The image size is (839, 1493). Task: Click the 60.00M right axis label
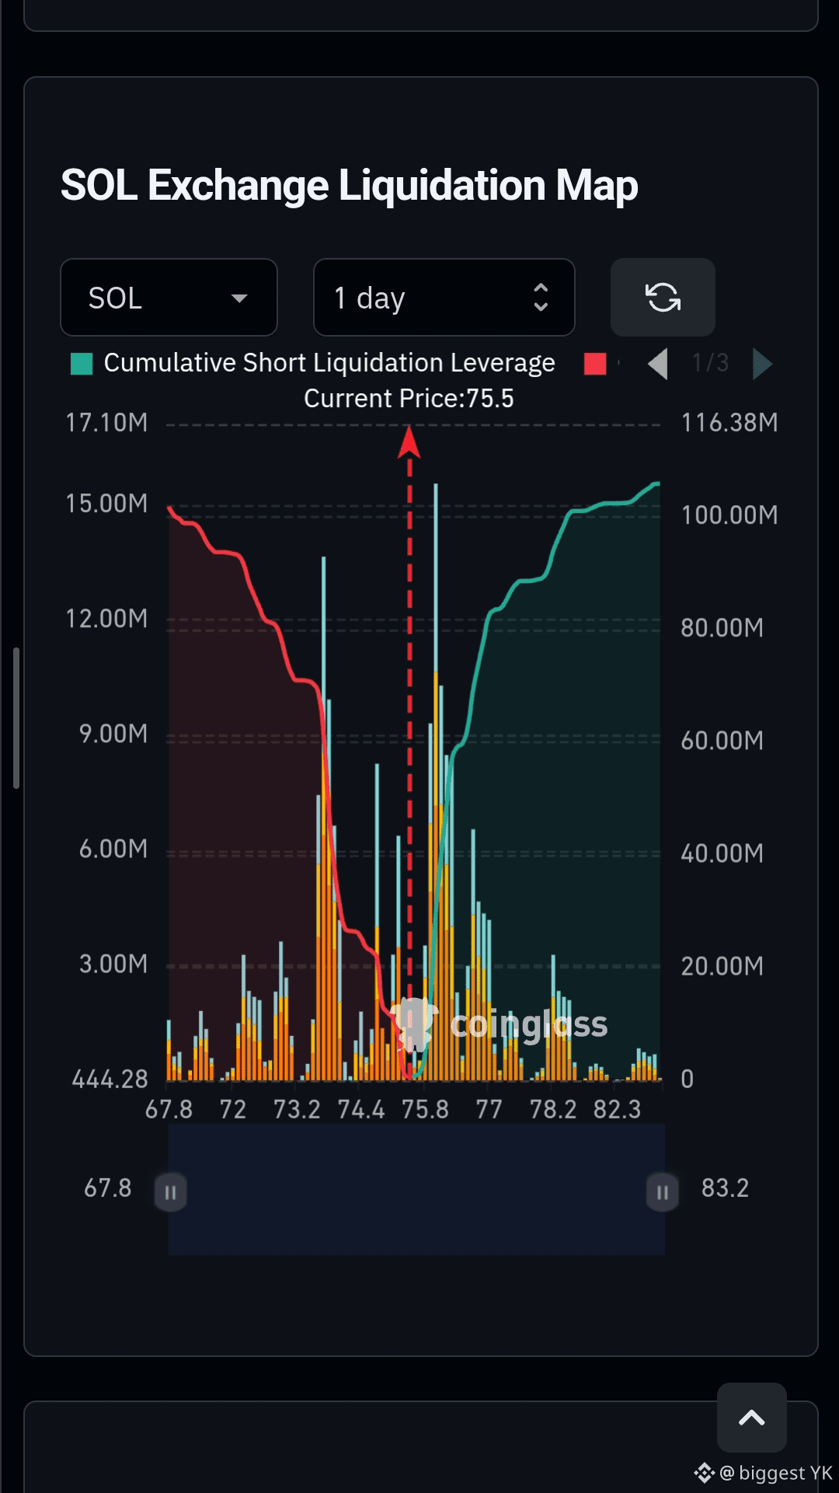click(x=722, y=741)
